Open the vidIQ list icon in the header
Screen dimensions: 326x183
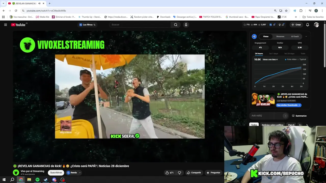[274, 25]
